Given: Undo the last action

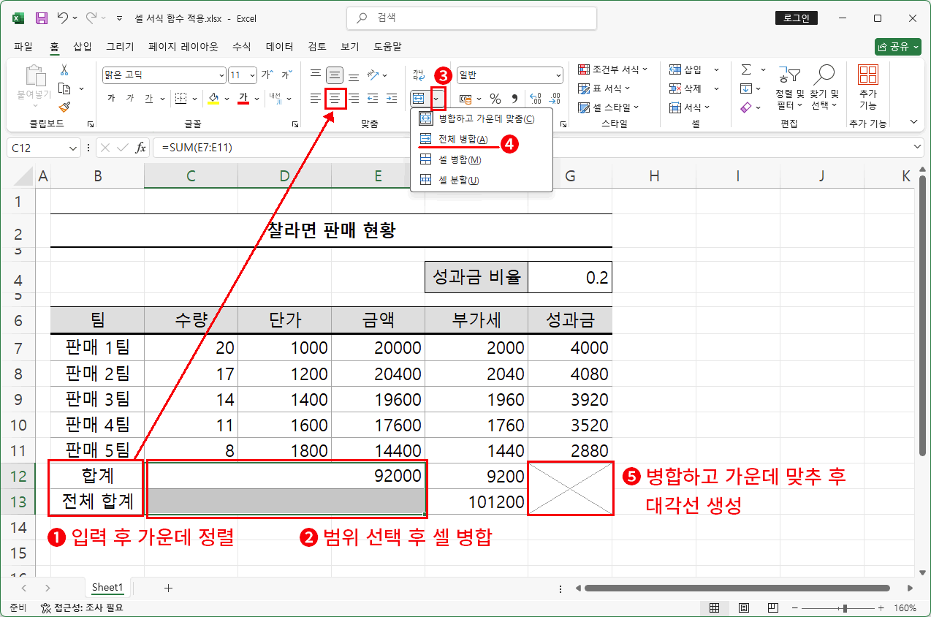Looking at the screenshot, I should 63,18.
